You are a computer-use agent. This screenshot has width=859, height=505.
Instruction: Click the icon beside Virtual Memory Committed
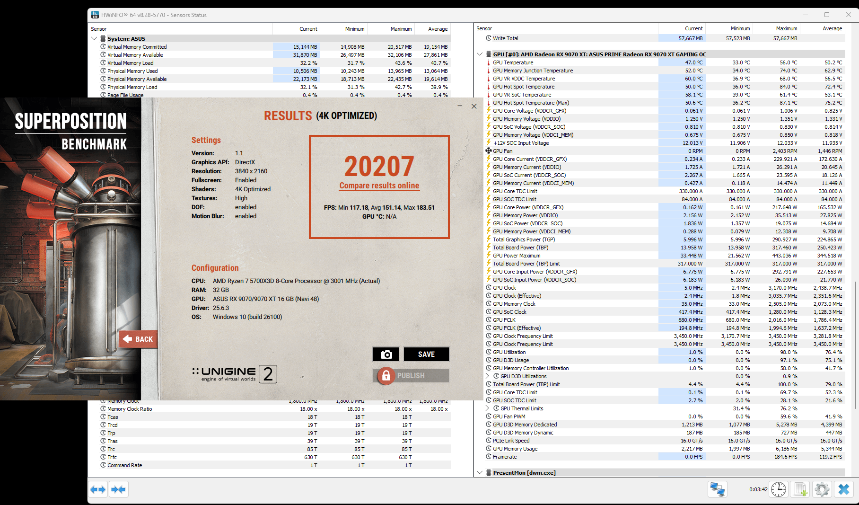(x=103, y=47)
